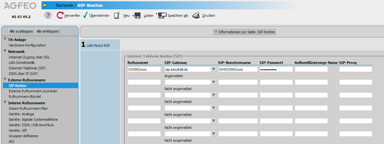This screenshot has width=384, height=144.
Task: Click the Rufnummer field containing 030983xxxx
Action: [x=144, y=69]
